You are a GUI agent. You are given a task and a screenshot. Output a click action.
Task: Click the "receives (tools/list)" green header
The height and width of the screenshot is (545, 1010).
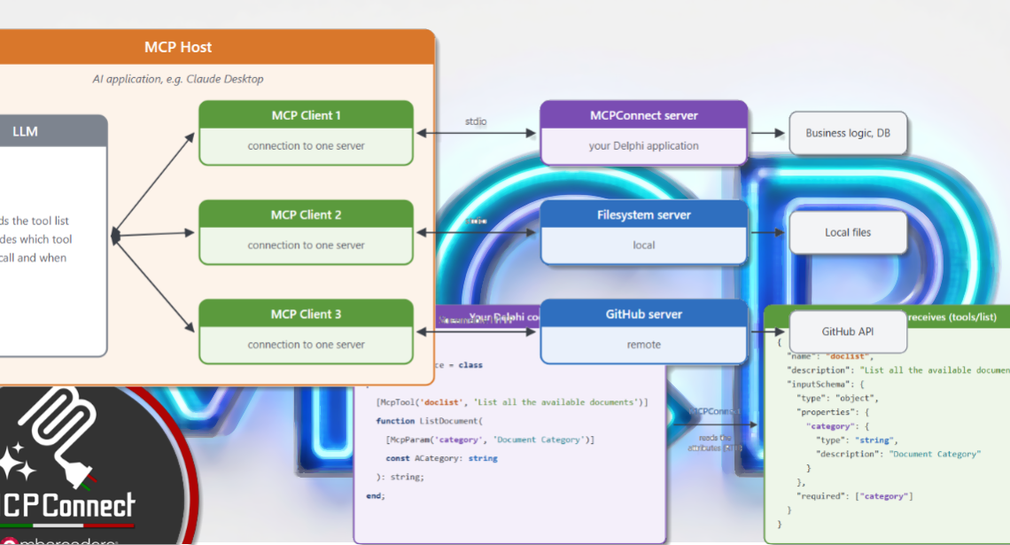click(x=952, y=317)
